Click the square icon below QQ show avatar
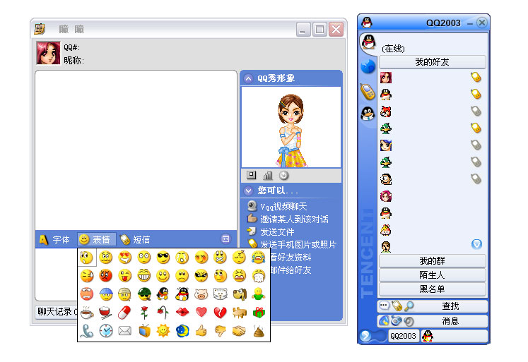This screenshot has height=362, width=528. coord(251,175)
